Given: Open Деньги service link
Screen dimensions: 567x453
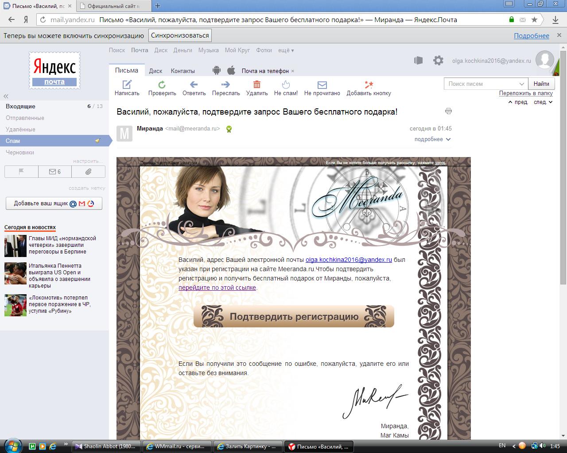Looking at the screenshot, I should click(x=183, y=50).
